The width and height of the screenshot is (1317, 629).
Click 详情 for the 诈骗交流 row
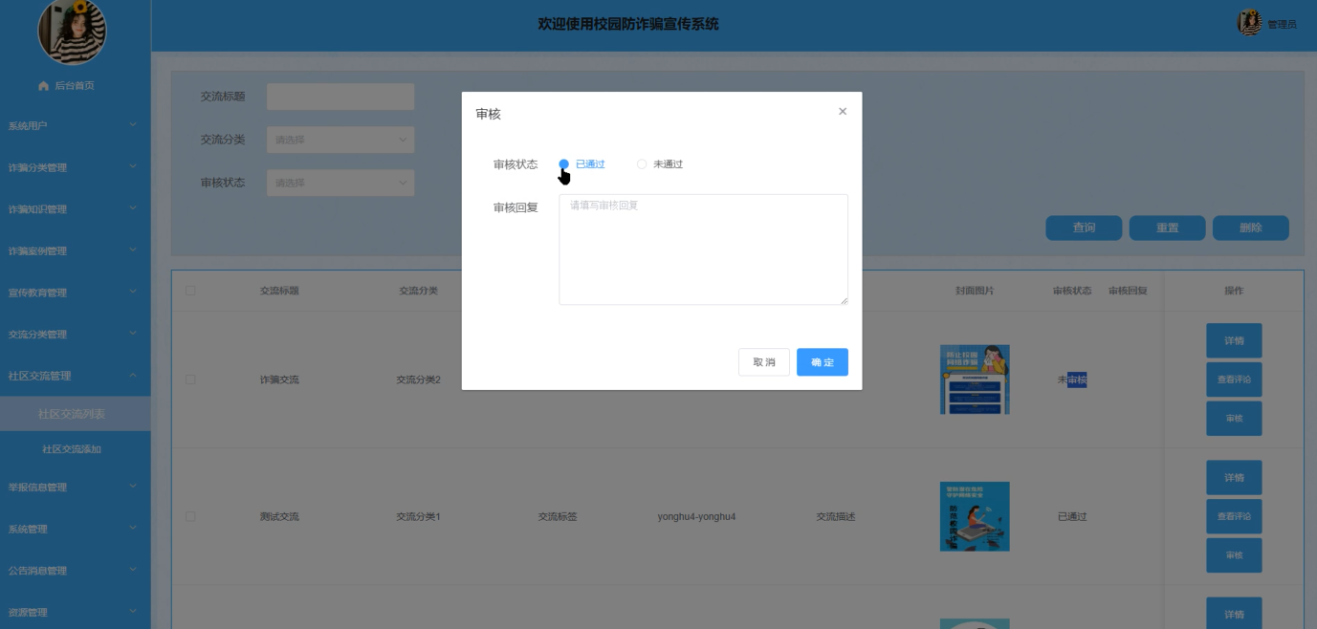(1234, 340)
